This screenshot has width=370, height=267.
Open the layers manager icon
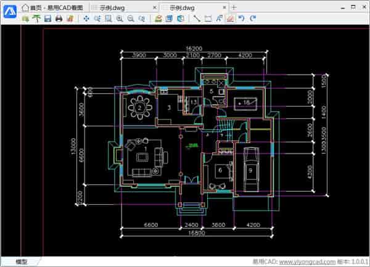tap(169, 19)
